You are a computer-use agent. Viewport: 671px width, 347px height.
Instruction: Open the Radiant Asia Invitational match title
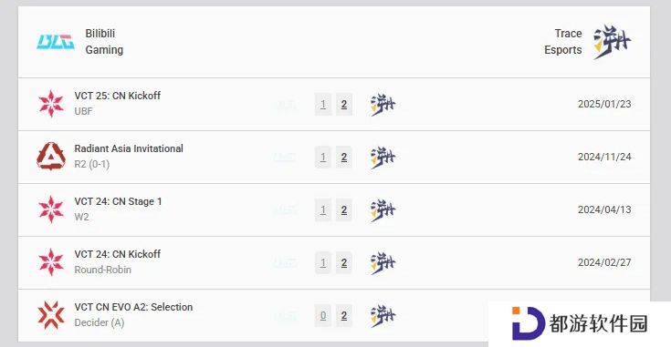pyautogui.click(x=129, y=148)
